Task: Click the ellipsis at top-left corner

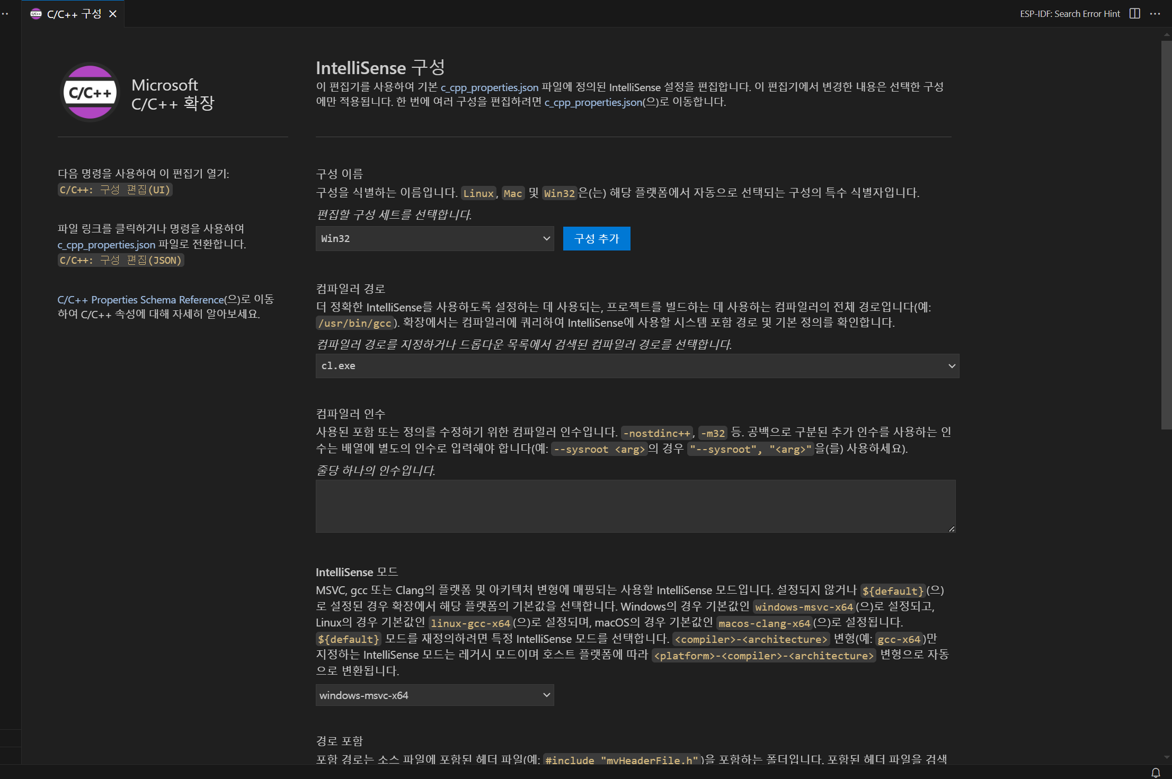Action: tap(5, 14)
